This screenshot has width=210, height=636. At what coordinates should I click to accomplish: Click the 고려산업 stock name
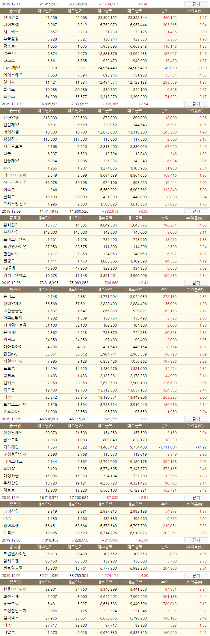click(x=11, y=511)
